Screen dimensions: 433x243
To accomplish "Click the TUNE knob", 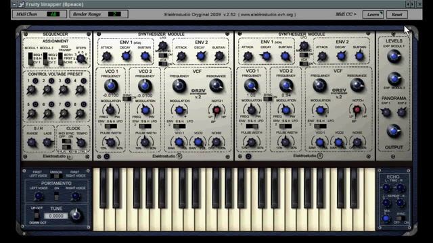I will pyautogui.click(x=76, y=215).
